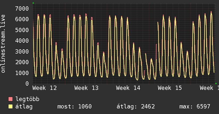Click the 2000 y-axis value
Image resolution: width=219 pixels, height=114 pixels.
(22, 62)
